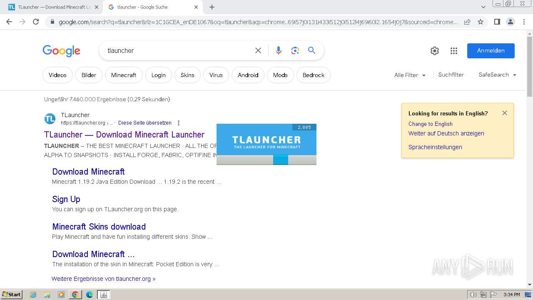Viewport: 533px width, 300px height.
Task: Select the Bedrock filter chip
Action: point(314,75)
